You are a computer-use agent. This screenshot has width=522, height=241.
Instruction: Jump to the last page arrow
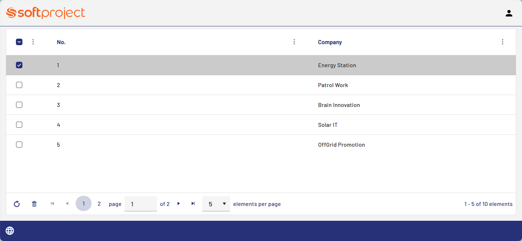pos(193,204)
